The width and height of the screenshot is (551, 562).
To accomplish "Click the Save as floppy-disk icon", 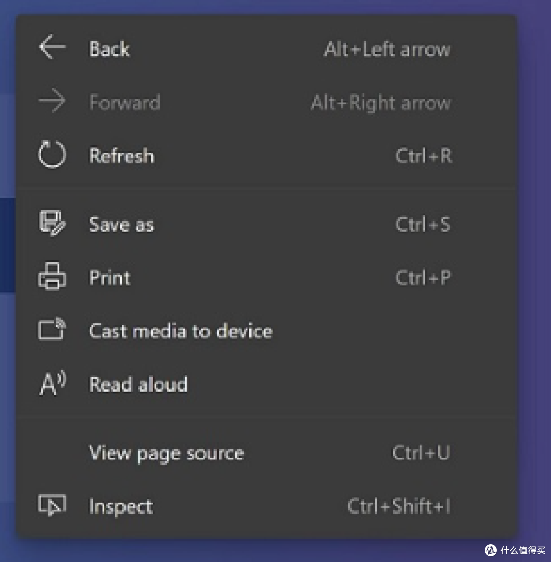I will 53,223.
